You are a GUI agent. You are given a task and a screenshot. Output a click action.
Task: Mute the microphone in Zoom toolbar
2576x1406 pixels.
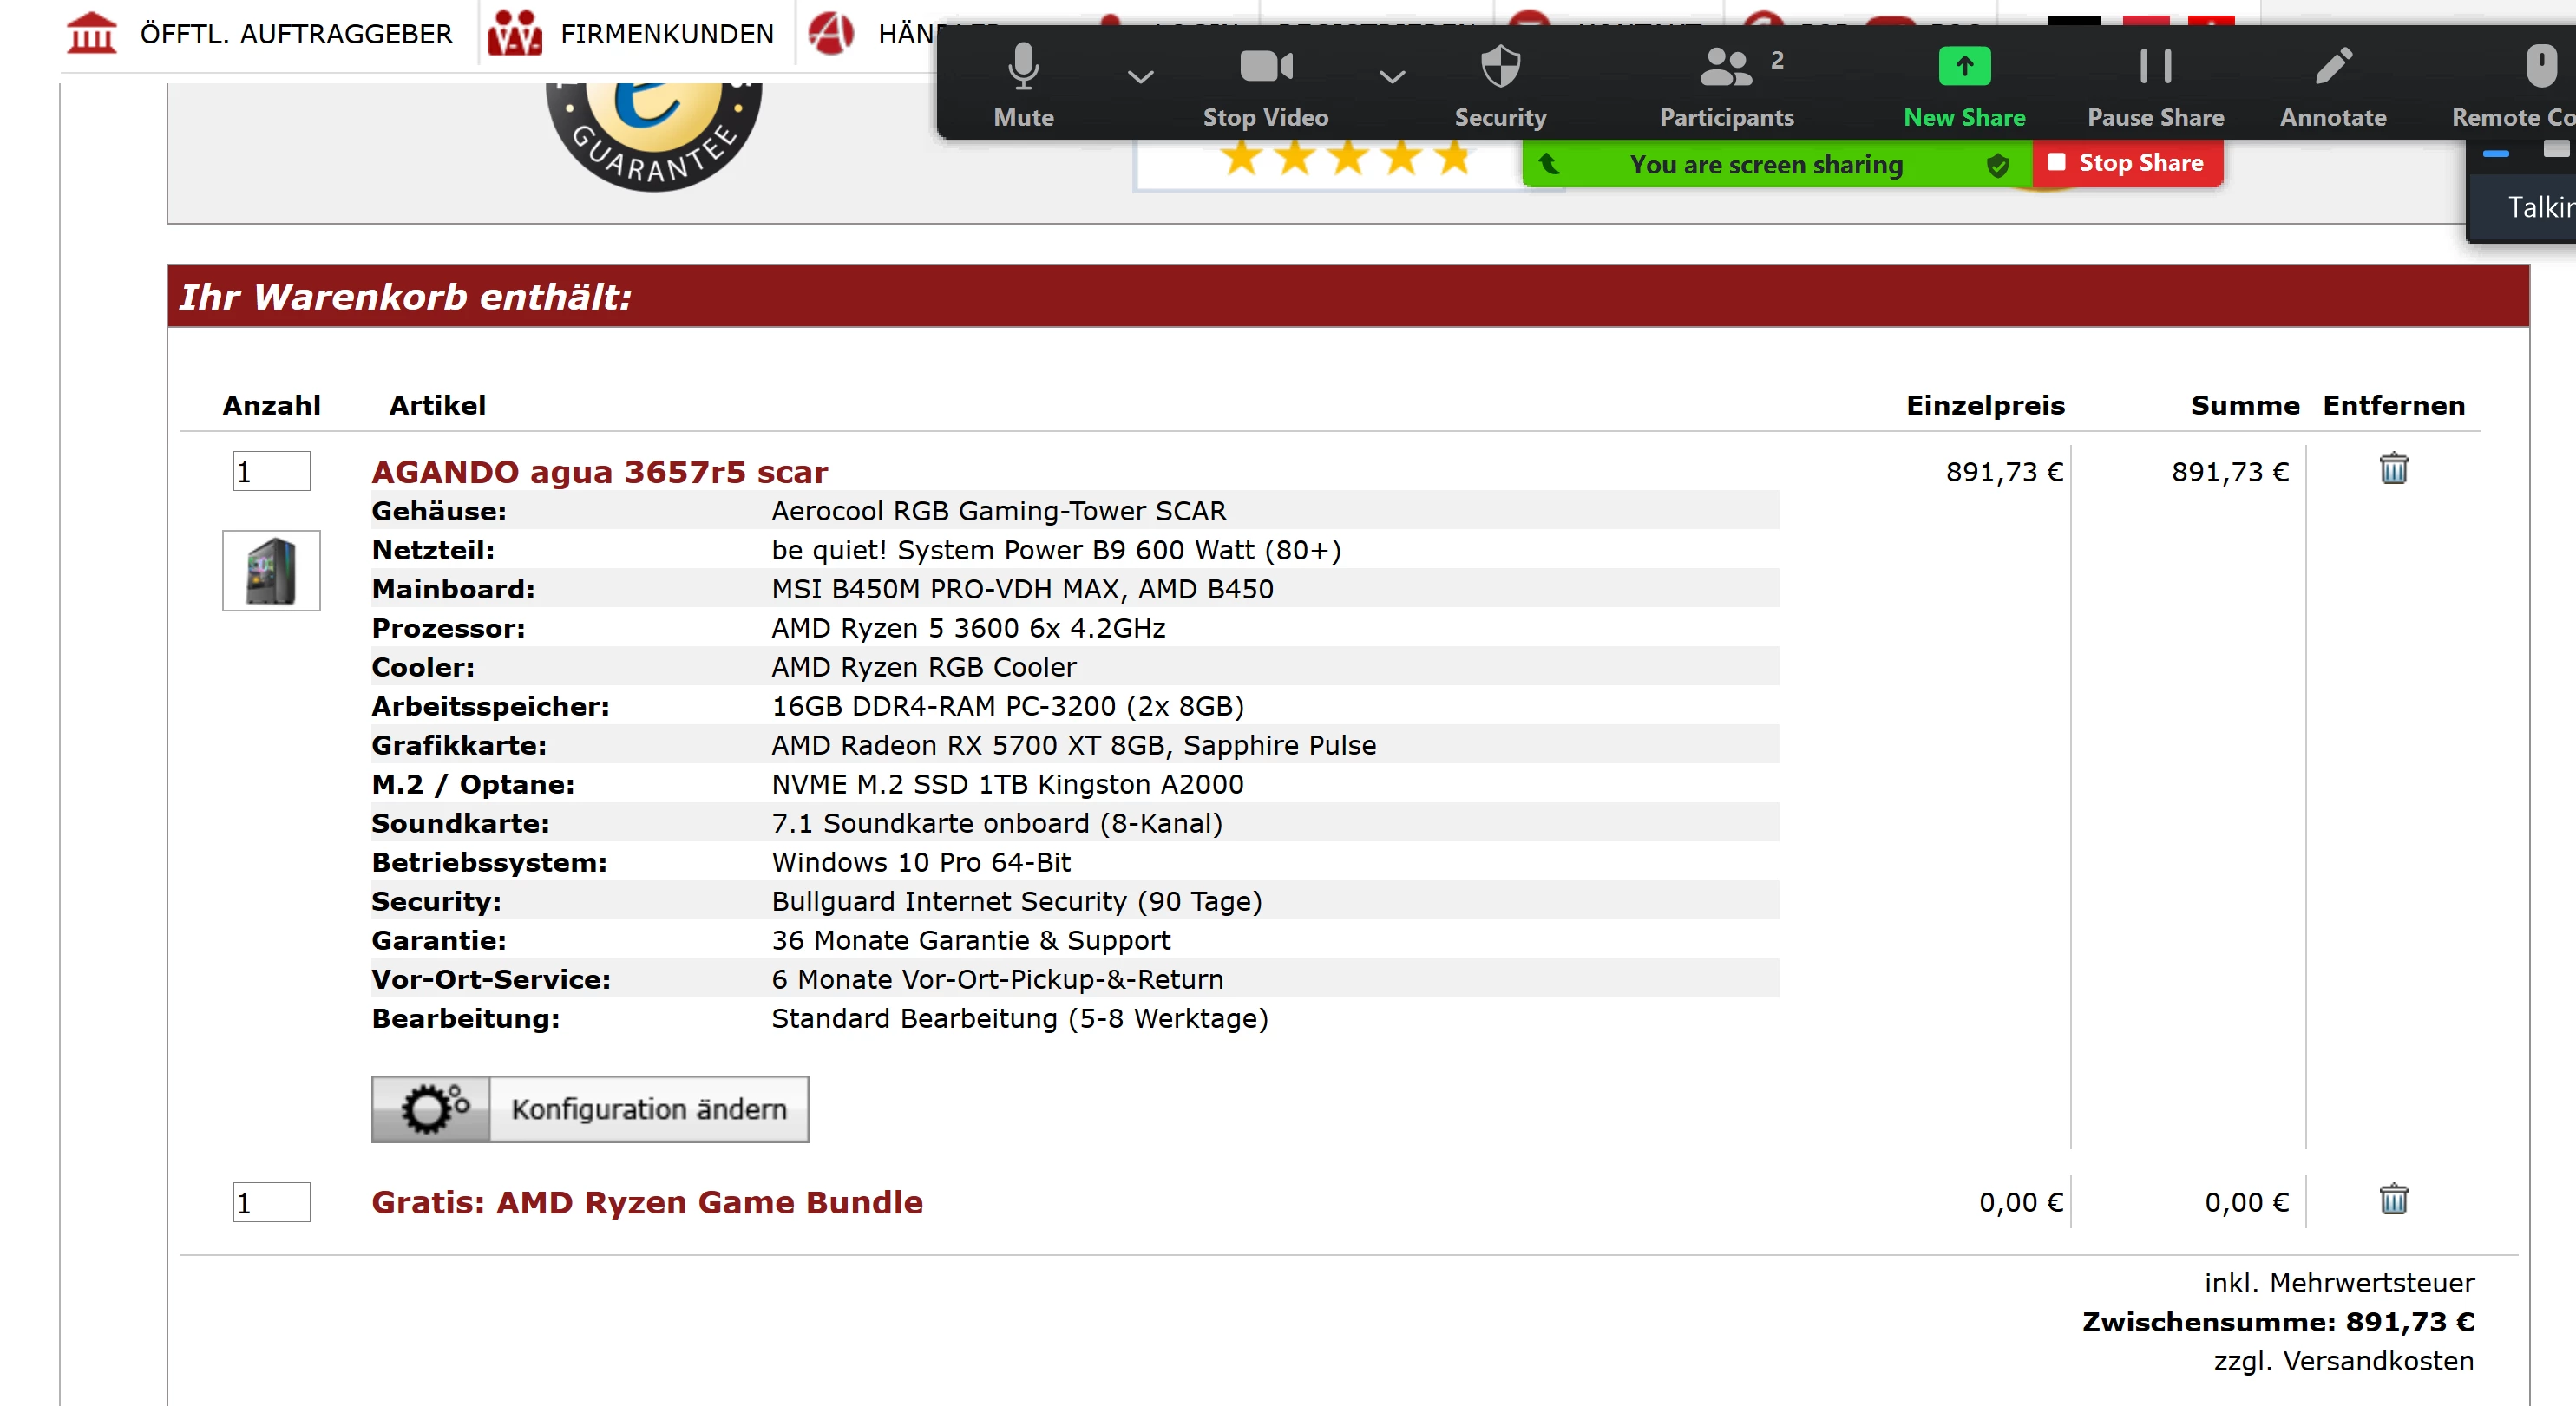(x=1023, y=84)
